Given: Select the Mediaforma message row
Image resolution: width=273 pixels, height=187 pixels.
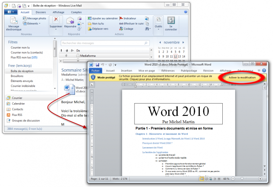Looking at the screenshot, I should click(x=104, y=56).
